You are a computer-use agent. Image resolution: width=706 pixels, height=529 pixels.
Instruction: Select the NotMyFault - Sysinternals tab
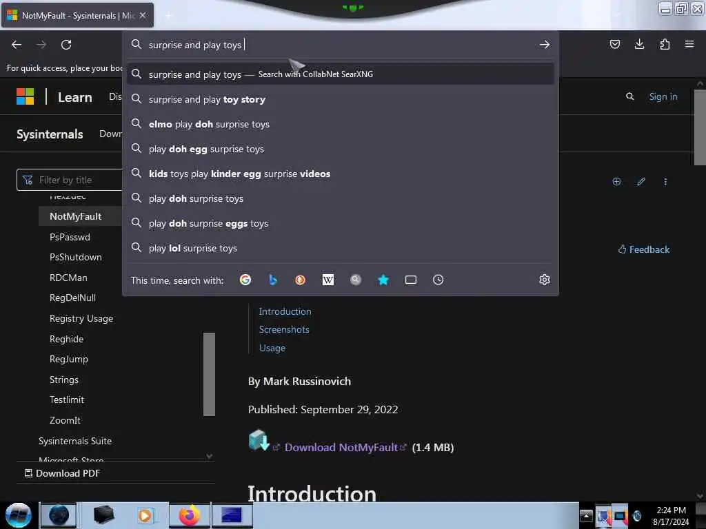[77, 15]
